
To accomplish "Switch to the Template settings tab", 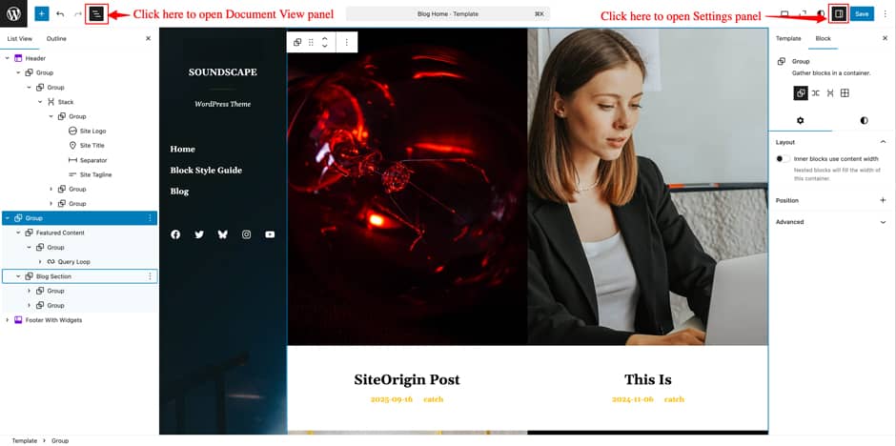I will coord(788,38).
